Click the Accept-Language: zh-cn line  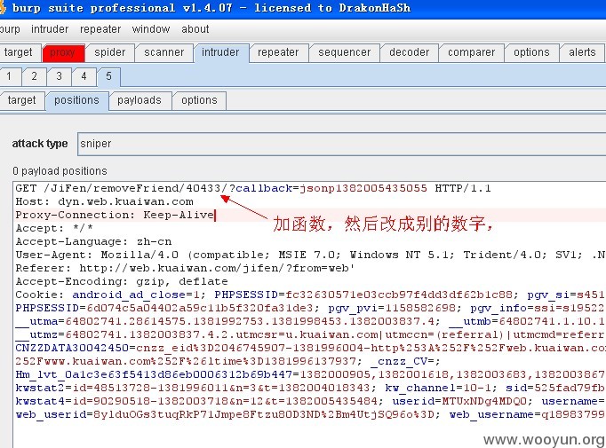coord(93,241)
